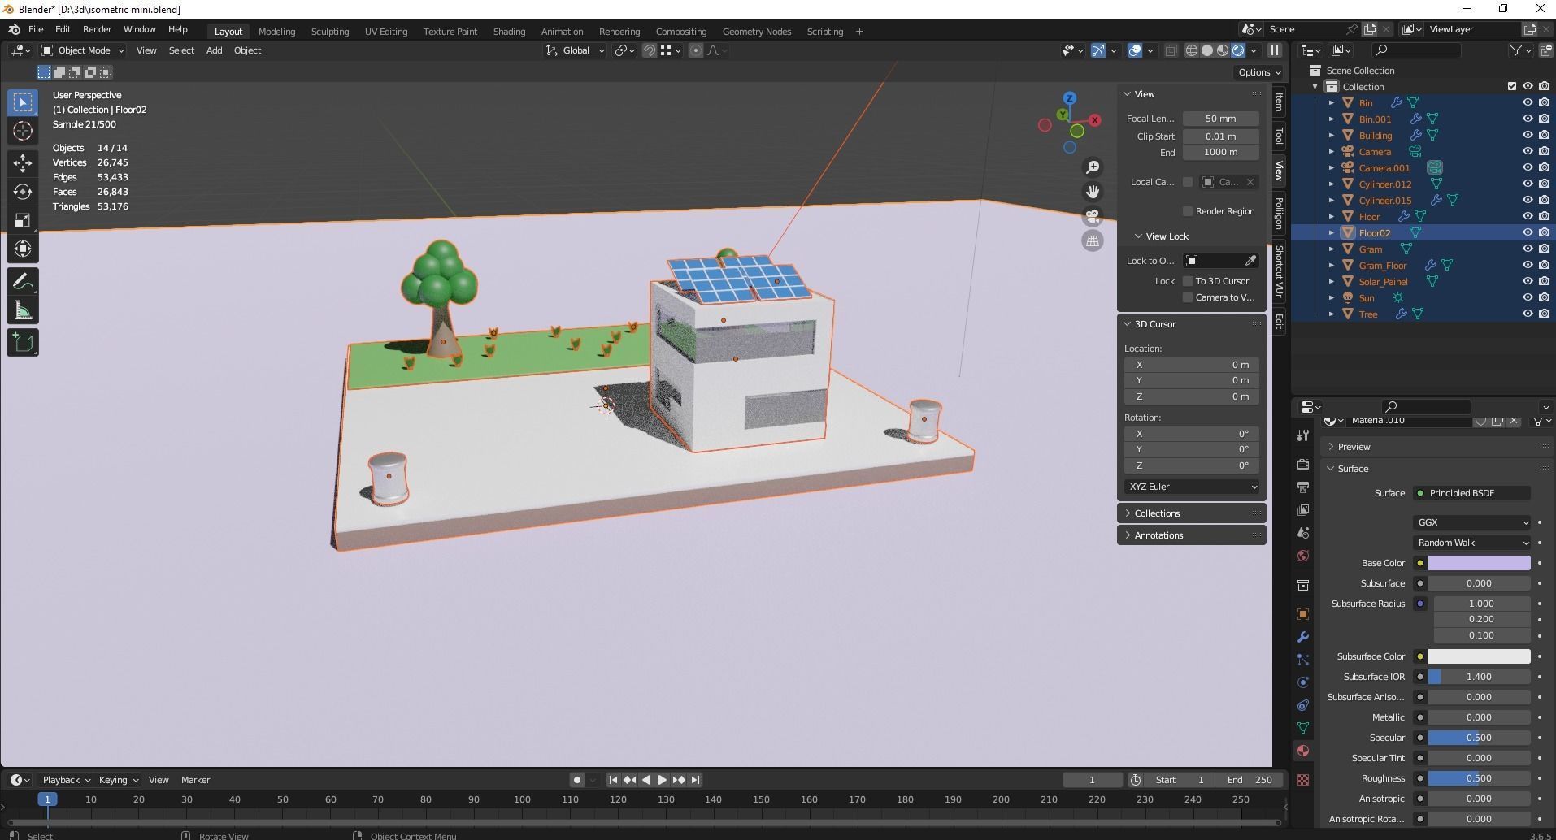Screen dimensions: 1556x840
Task: Enable the Render Region checkbox
Action: tap(1188, 211)
